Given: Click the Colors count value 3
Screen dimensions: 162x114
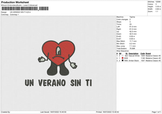Looking at the screenshot, I should [x=156, y=4].
